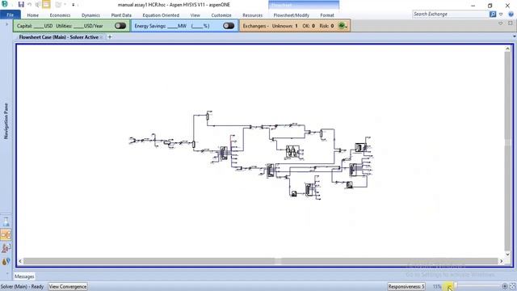The height and width of the screenshot is (291, 517).
Task: Click in the Search Exchange input field
Action: point(451,15)
